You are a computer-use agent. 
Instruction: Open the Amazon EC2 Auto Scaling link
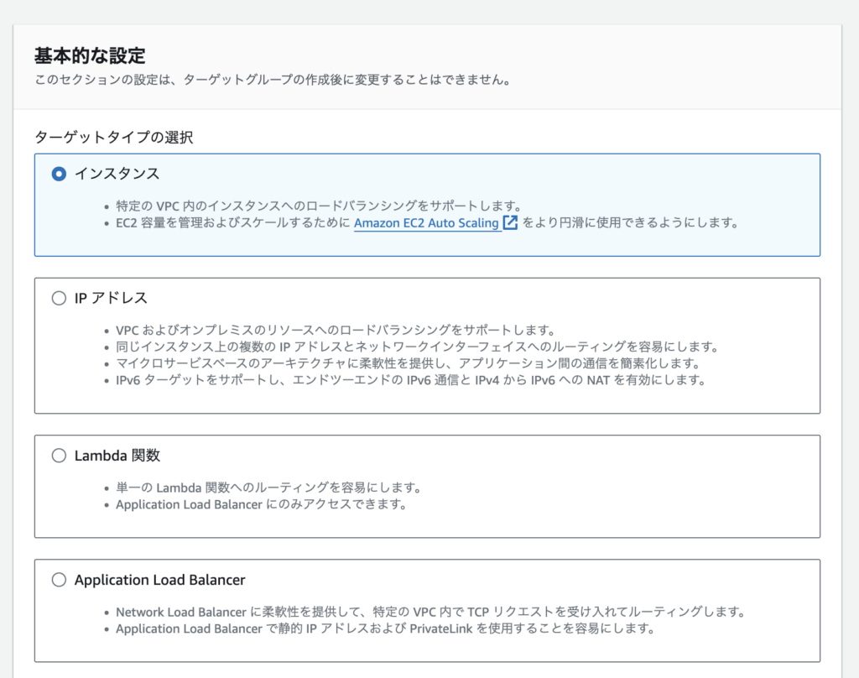(426, 223)
